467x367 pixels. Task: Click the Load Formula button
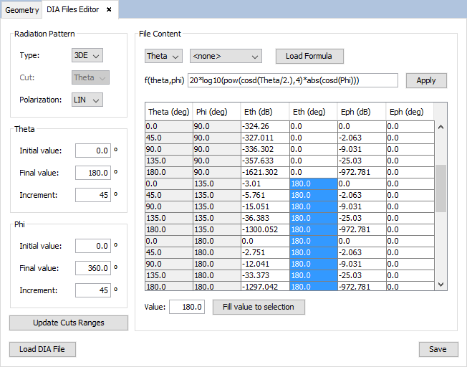point(309,56)
